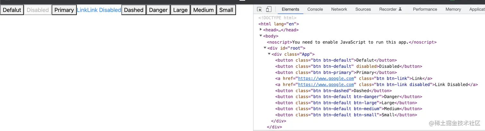Screen dimensions: 485x131
Task: Select the Defalut button source line
Action: [x=336, y=60]
